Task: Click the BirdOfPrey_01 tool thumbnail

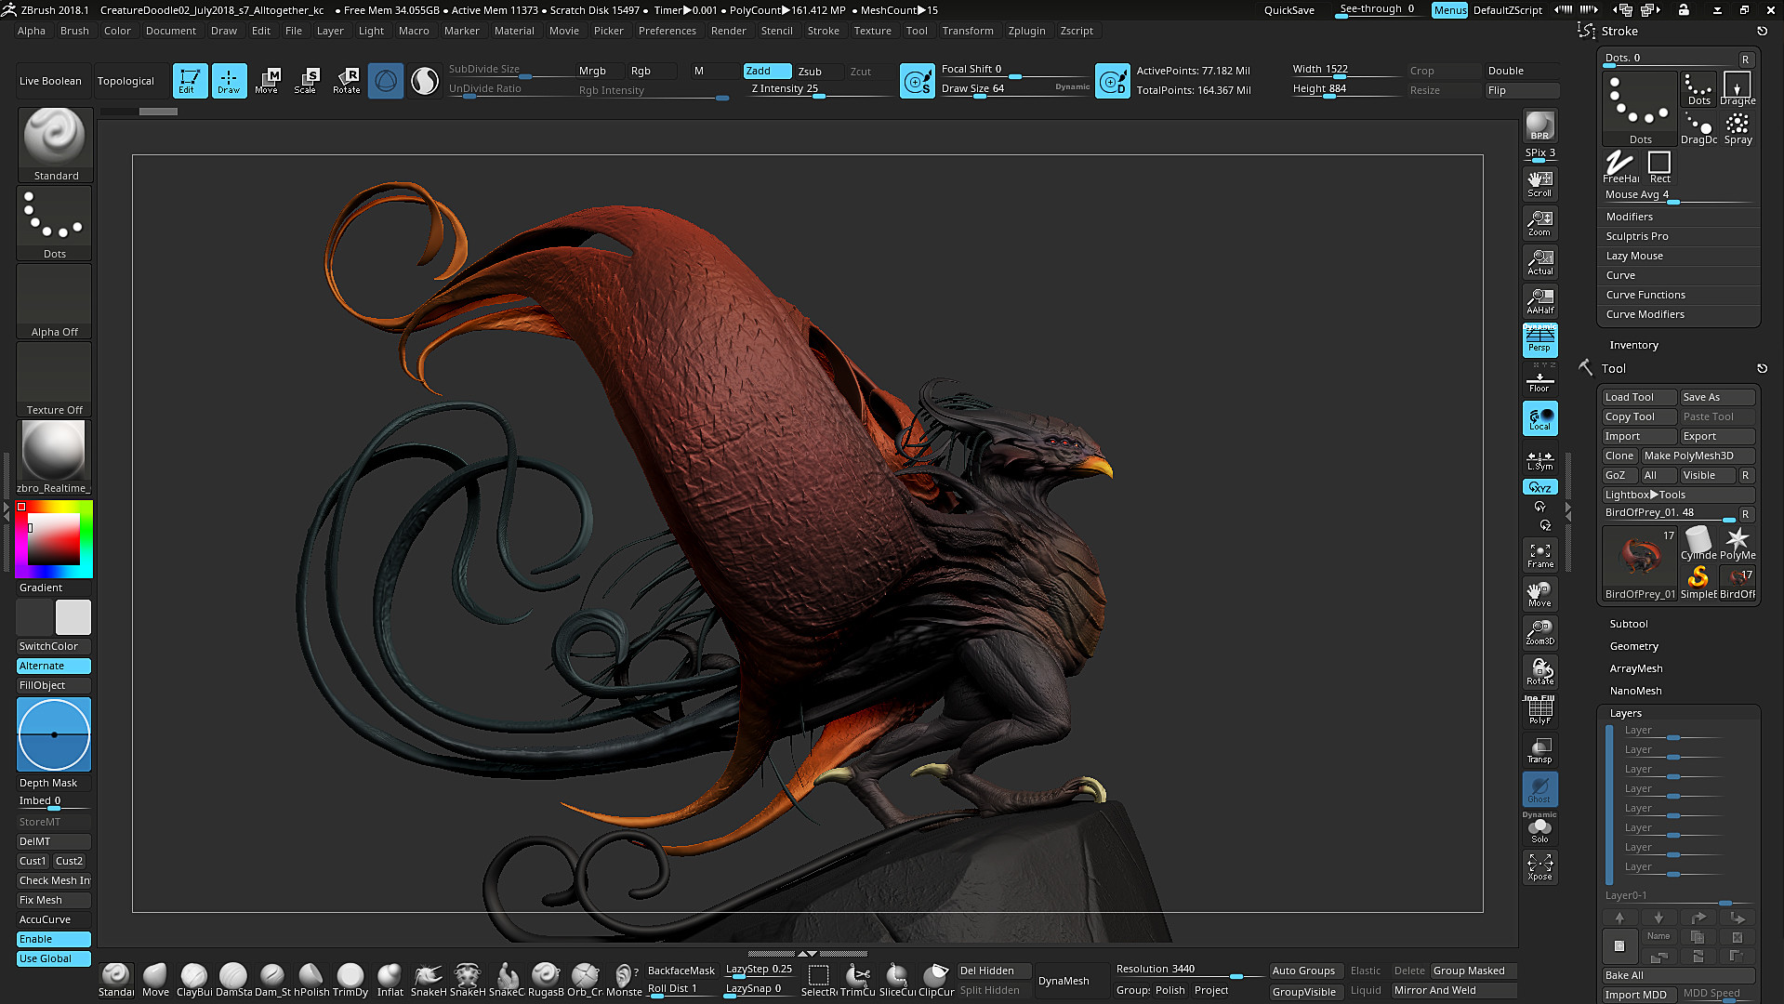Action: (x=1640, y=563)
